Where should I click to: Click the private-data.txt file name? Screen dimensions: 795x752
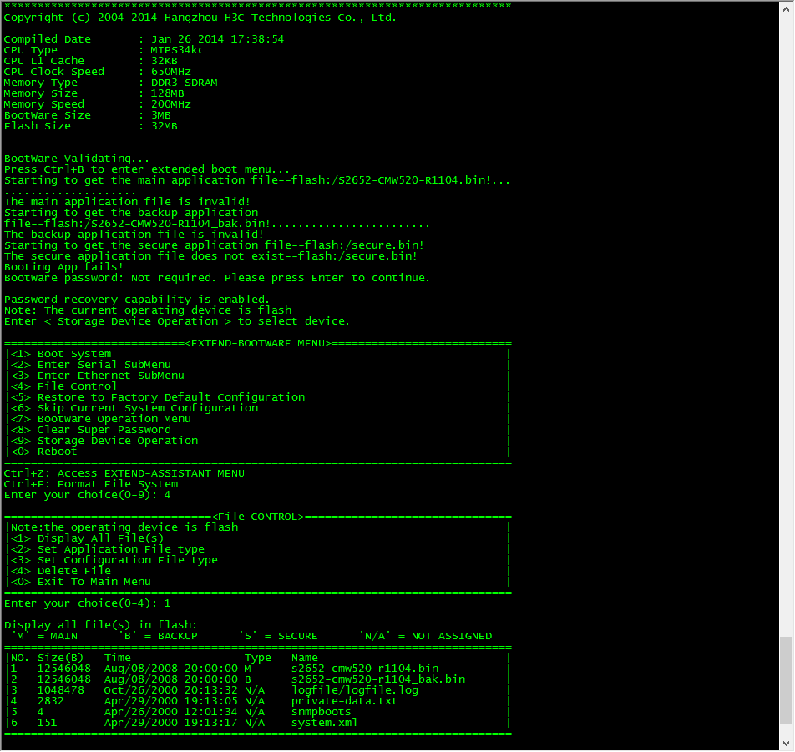[x=345, y=701]
